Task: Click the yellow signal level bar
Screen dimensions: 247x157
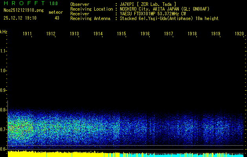Action: click(x=59, y=154)
